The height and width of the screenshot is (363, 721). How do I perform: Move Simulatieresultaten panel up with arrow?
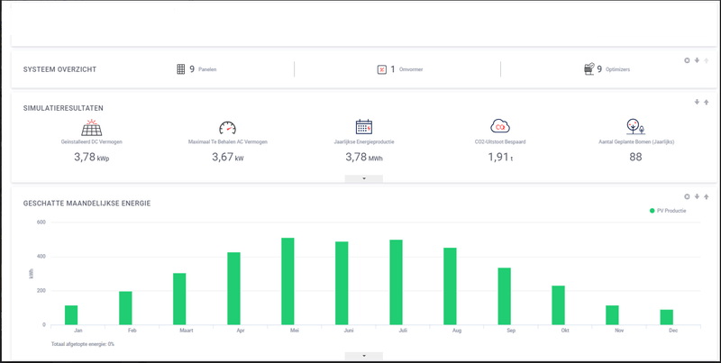tap(707, 102)
